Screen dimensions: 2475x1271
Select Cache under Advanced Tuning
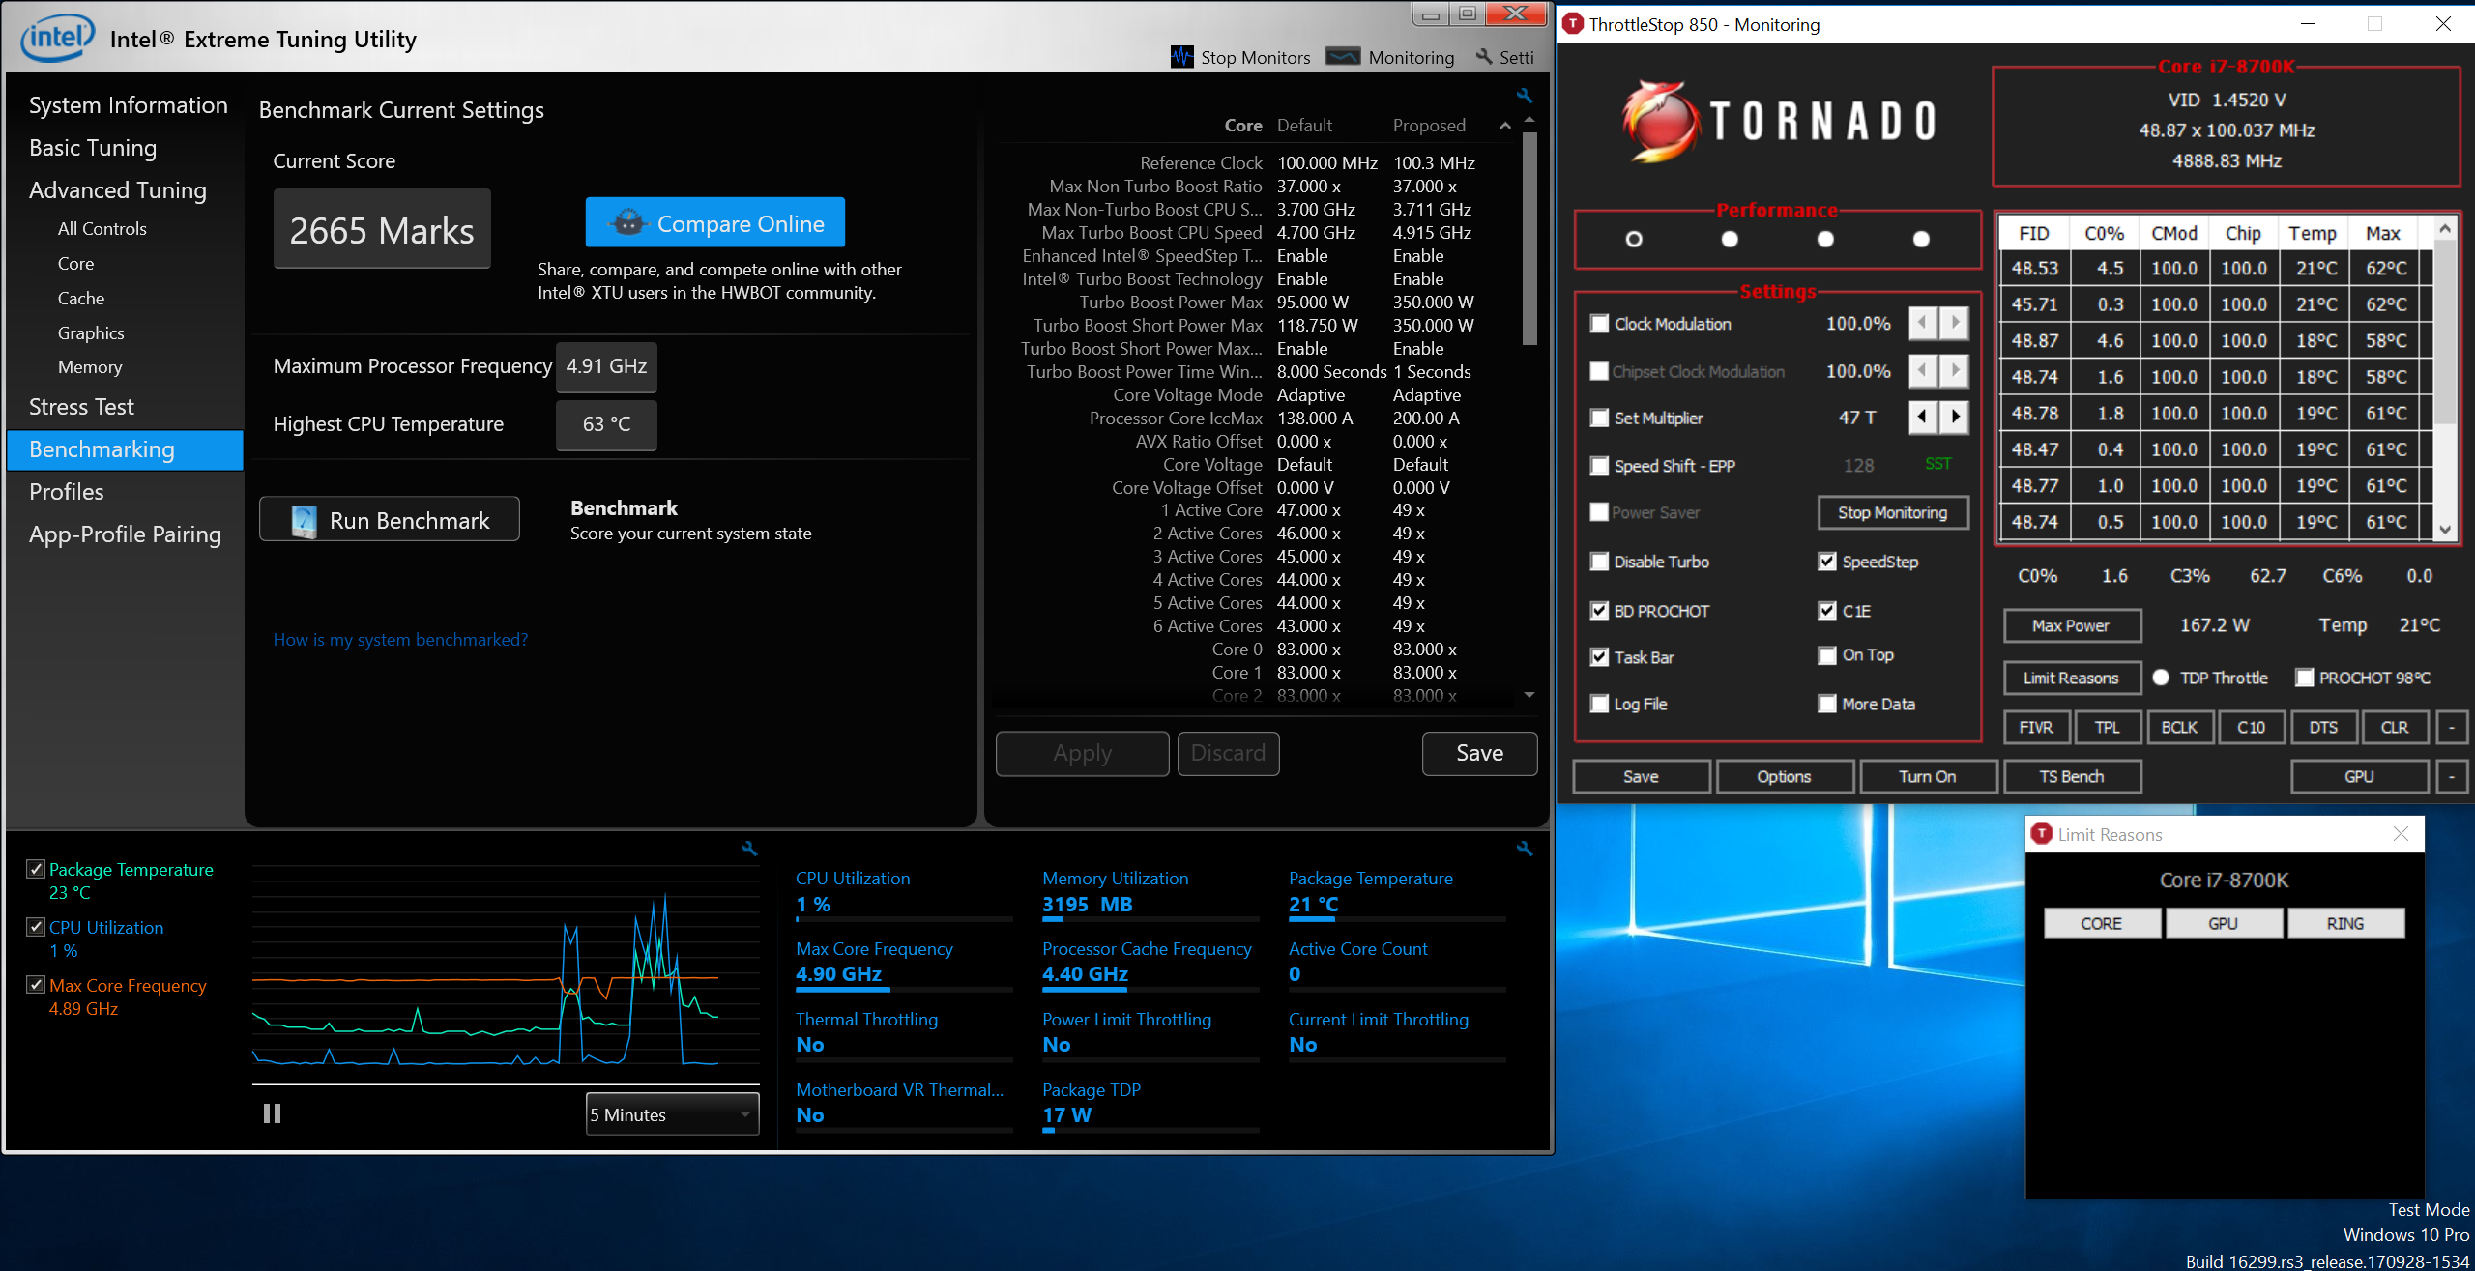click(80, 298)
